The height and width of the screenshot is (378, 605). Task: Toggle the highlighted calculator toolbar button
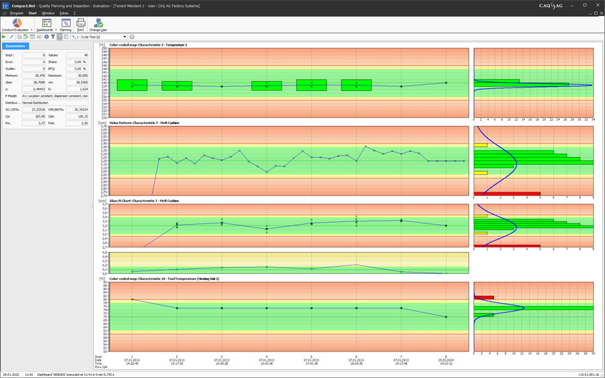[60, 37]
